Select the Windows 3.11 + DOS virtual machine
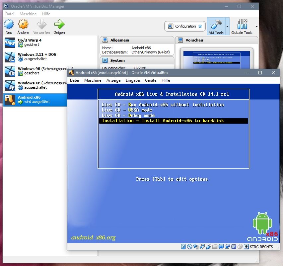 50,57
